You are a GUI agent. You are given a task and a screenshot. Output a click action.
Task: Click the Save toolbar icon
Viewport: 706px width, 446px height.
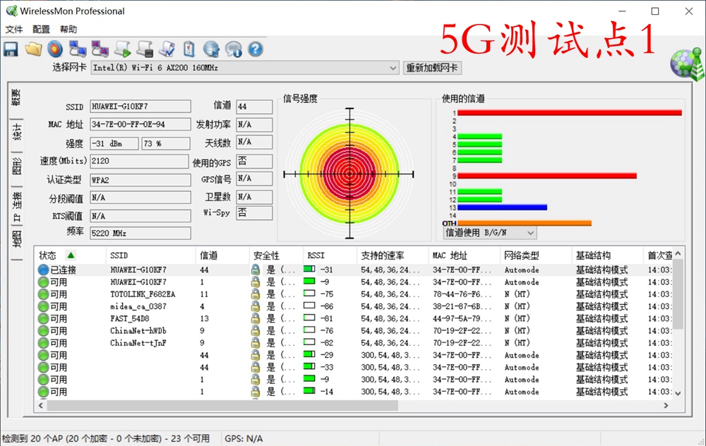pos(11,48)
